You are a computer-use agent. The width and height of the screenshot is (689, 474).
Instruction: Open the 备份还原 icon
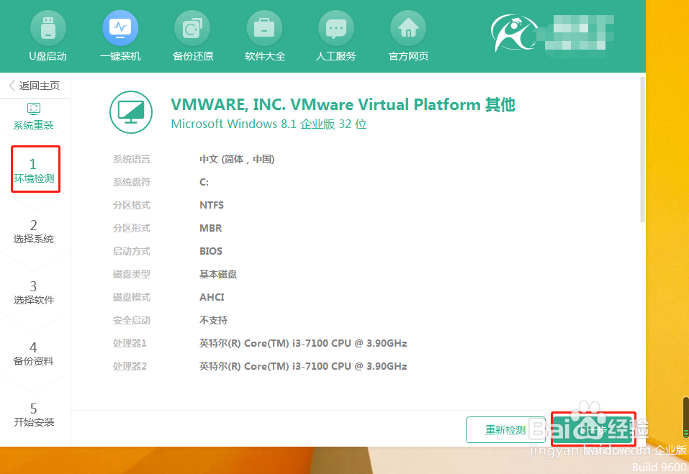click(x=192, y=29)
